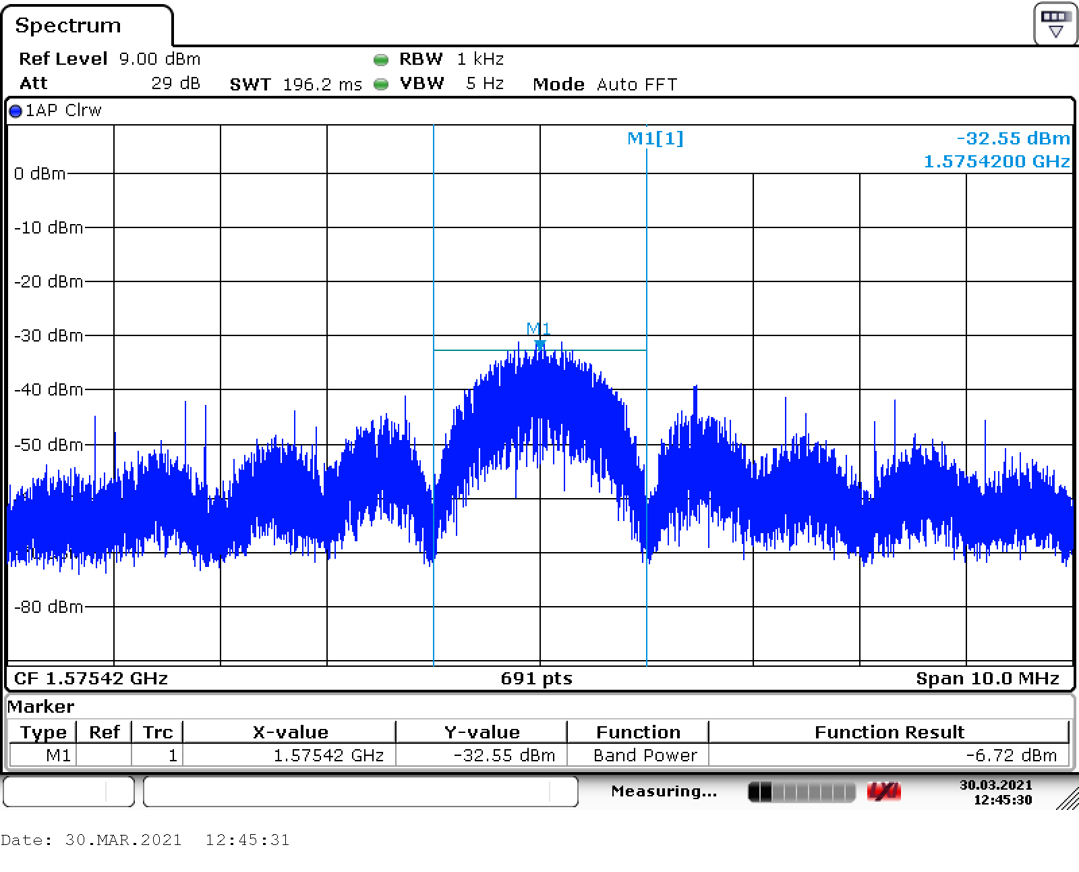Select the CF 1.57542 GHz center frequency label
Viewport: 1079px width, 872px height.
coord(91,678)
